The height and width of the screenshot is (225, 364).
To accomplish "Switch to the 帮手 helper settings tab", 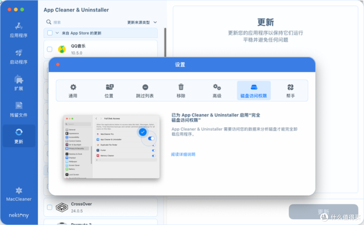I will (x=291, y=91).
